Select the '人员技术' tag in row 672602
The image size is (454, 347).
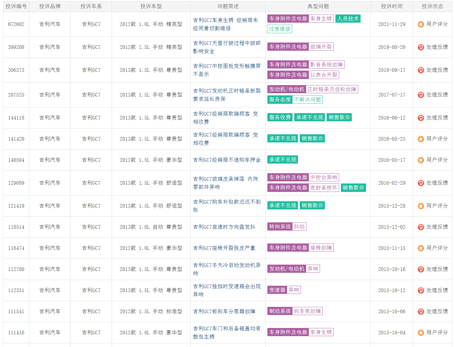point(348,19)
